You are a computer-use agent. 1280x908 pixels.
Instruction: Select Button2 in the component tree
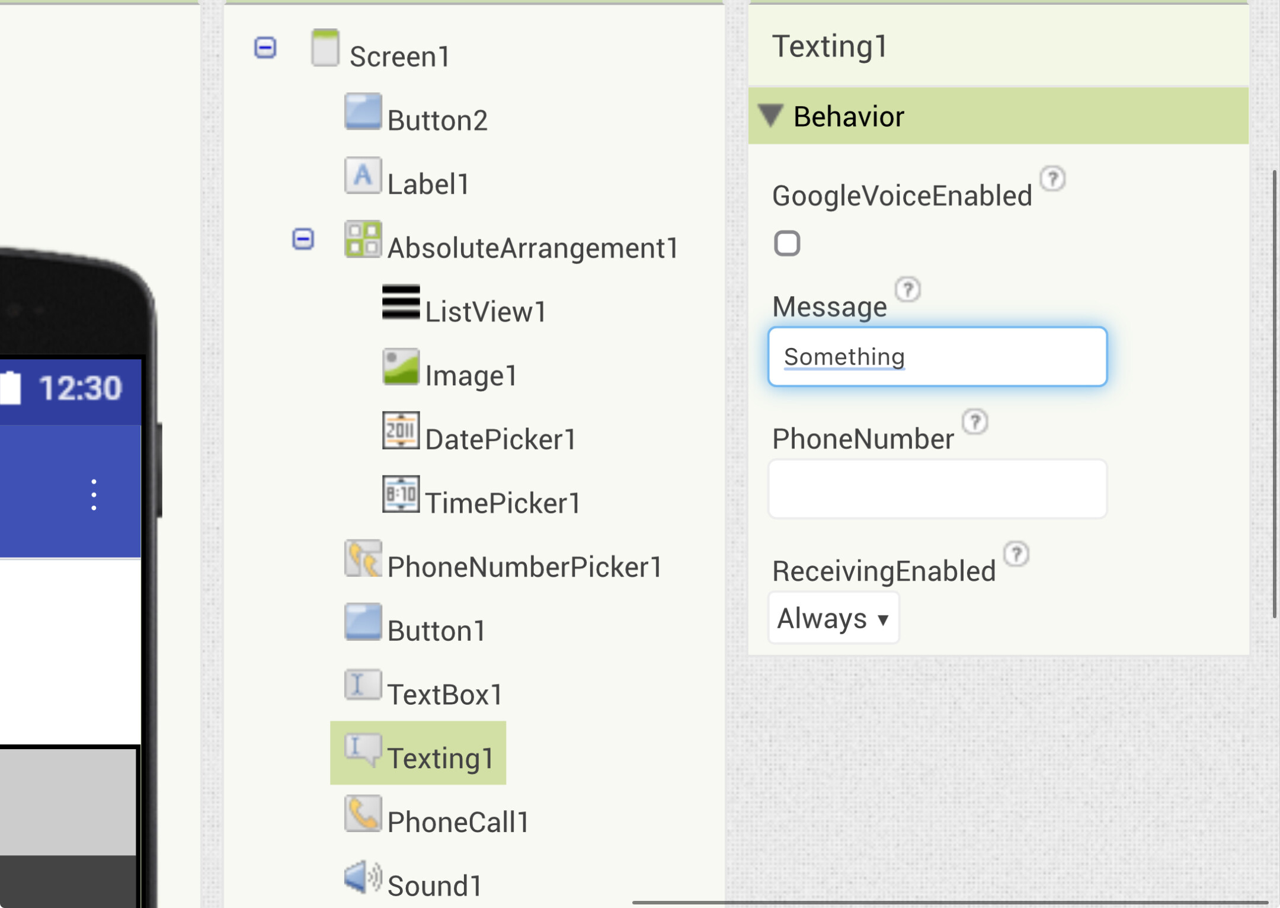coord(437,120)
